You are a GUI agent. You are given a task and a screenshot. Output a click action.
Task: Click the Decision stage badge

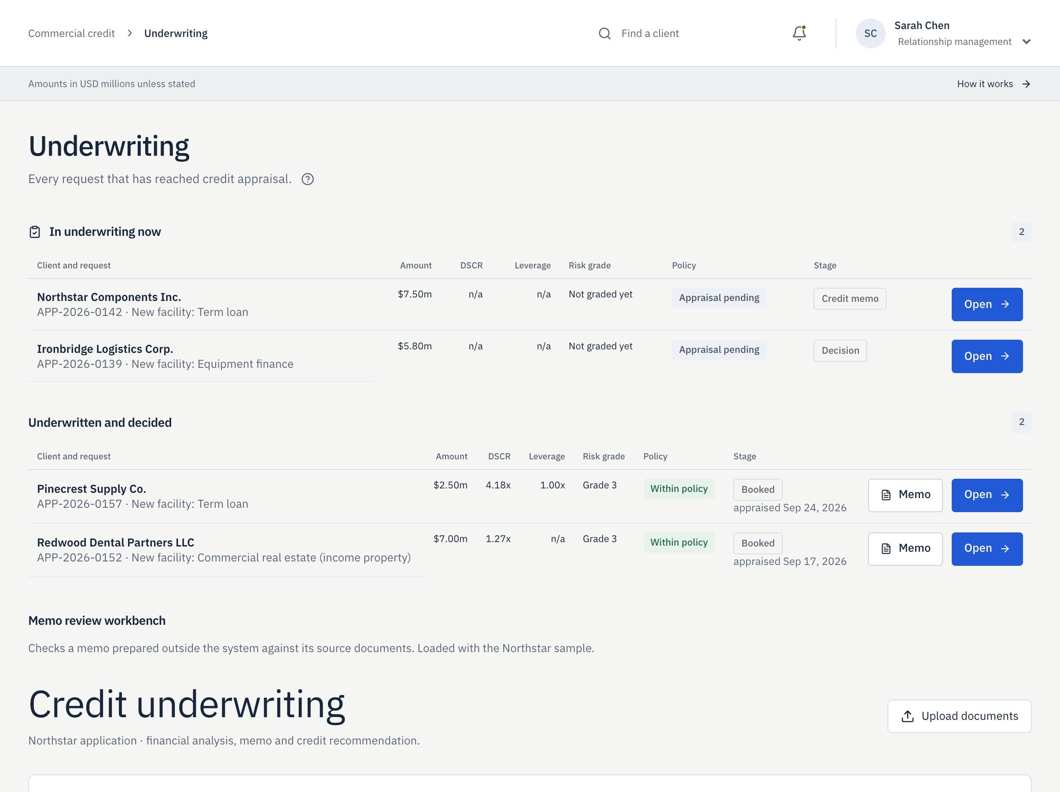tap(840, 351)
